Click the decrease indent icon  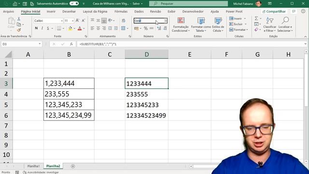click(110, 29)
